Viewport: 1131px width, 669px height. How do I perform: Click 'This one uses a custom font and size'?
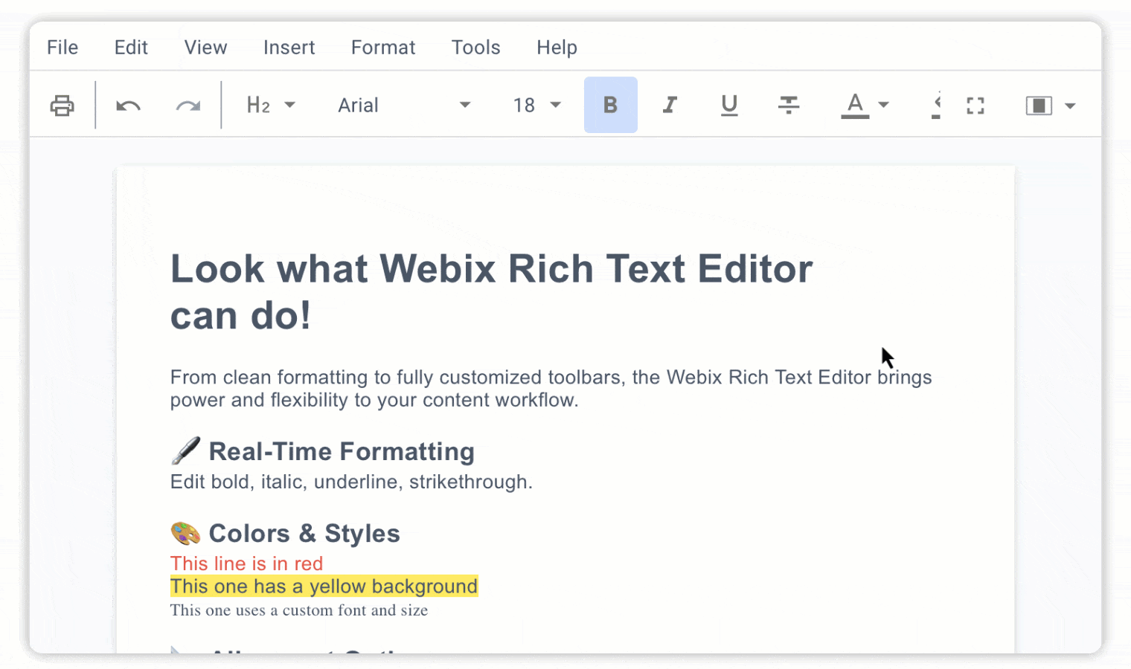point(299,610)
